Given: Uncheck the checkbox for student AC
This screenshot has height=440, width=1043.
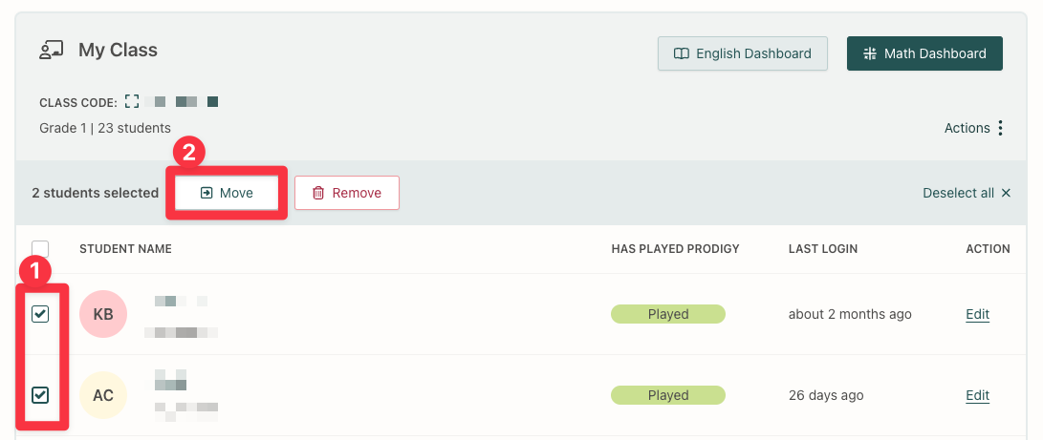Looking at the screenshot, I should (x=40, y=395).
